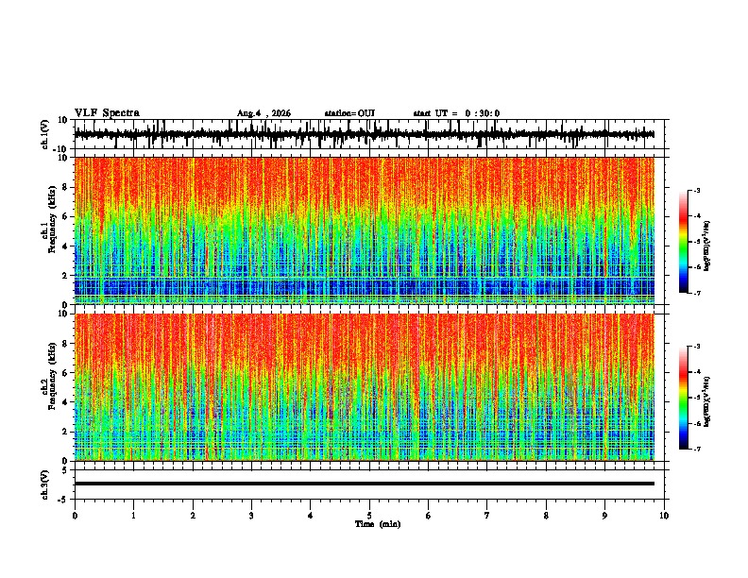Click the "8" kHz tick on ch.2 frequency axis

pyautogui.click(x=65, y=344)
